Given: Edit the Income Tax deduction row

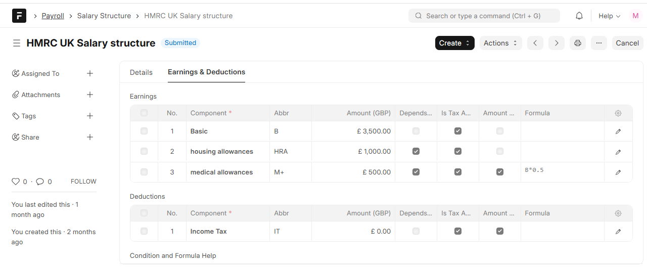Looking at the screenshot, I should pyautogui.click(x=618, y=232).
